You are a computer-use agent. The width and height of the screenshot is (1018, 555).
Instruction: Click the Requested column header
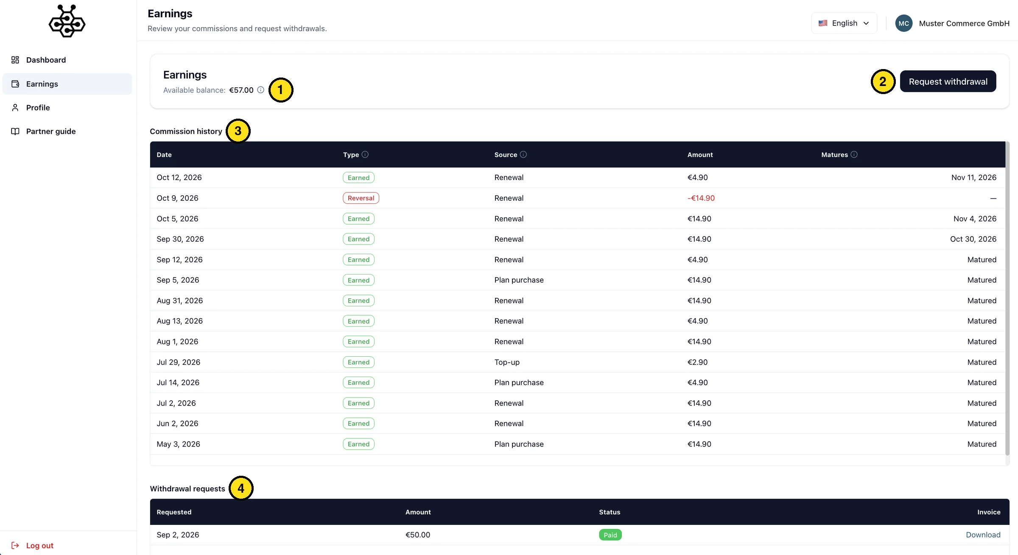[174, 512]
